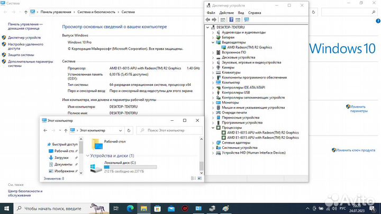Click the taskbar search box
The width and height of the screenshot is (381, 214).
click(61, 208)
